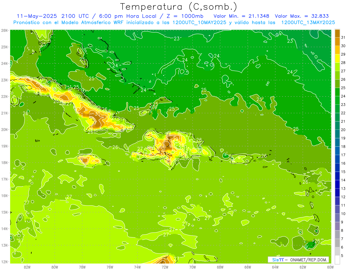
Task: Click the '22N' latitude label
Action: click(x=4, y=96)
